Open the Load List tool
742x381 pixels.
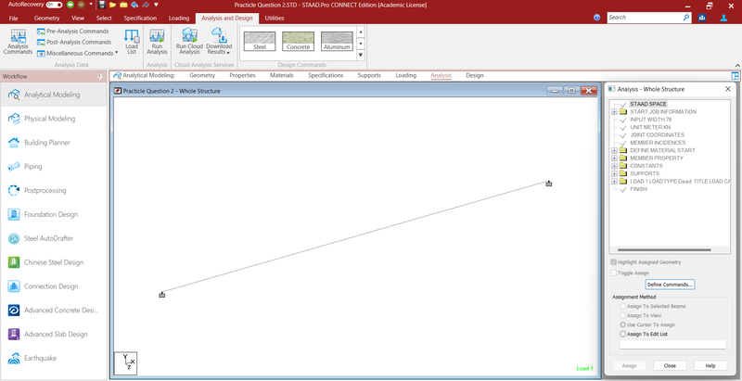click(x=132, y=42)
